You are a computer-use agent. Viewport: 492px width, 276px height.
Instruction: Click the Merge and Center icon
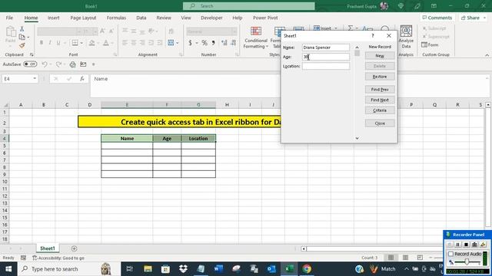(x=171, y=43)
